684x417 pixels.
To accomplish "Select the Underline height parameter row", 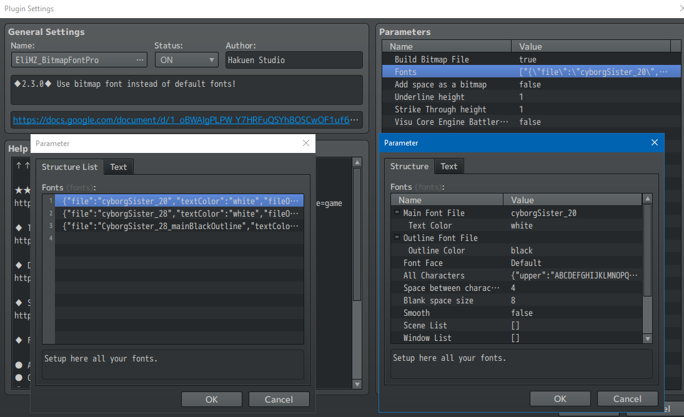I will pyautogui.click(x=531, y=97).
